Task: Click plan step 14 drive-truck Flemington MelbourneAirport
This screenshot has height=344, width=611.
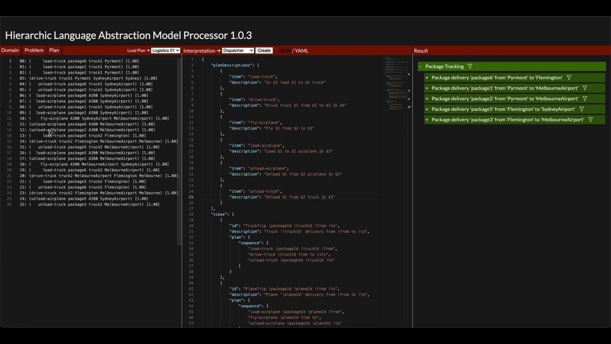Action: (99, 141)
